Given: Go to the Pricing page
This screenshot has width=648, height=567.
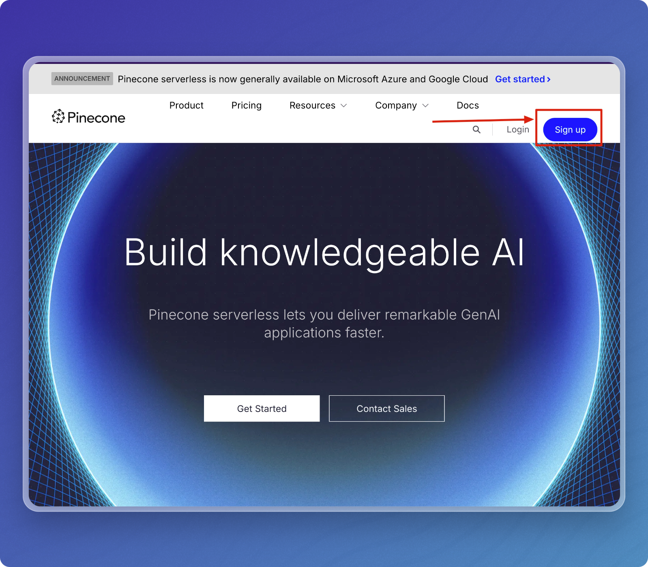Looking at the screenshot, I should coord(247,105).
